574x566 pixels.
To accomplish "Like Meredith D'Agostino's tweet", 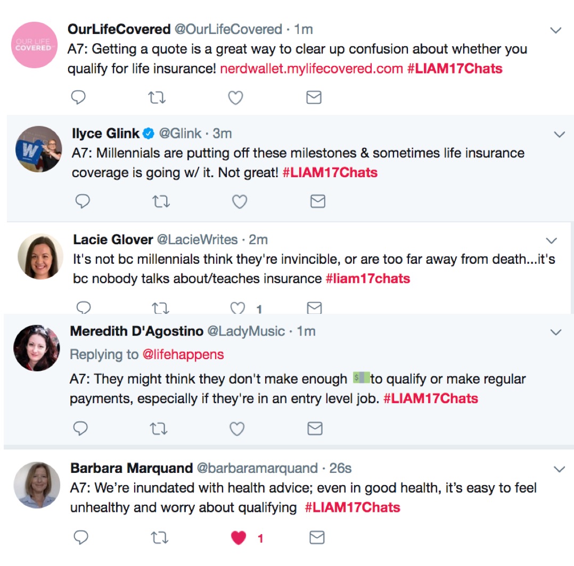I will (236, 429).
